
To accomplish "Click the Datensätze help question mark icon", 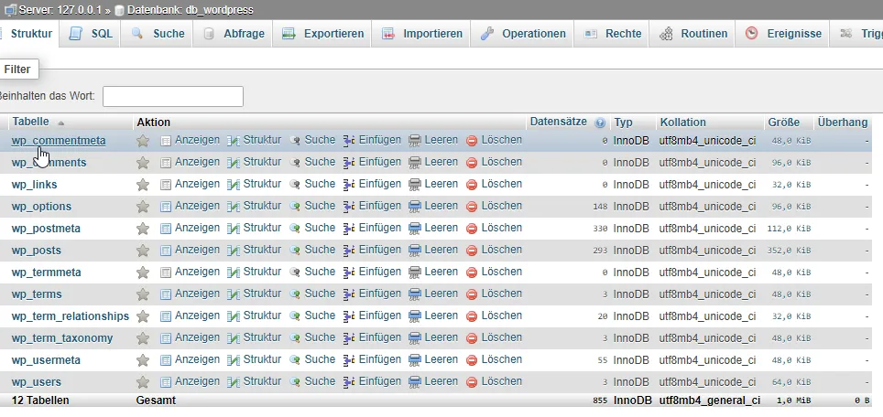I will 600,123.
